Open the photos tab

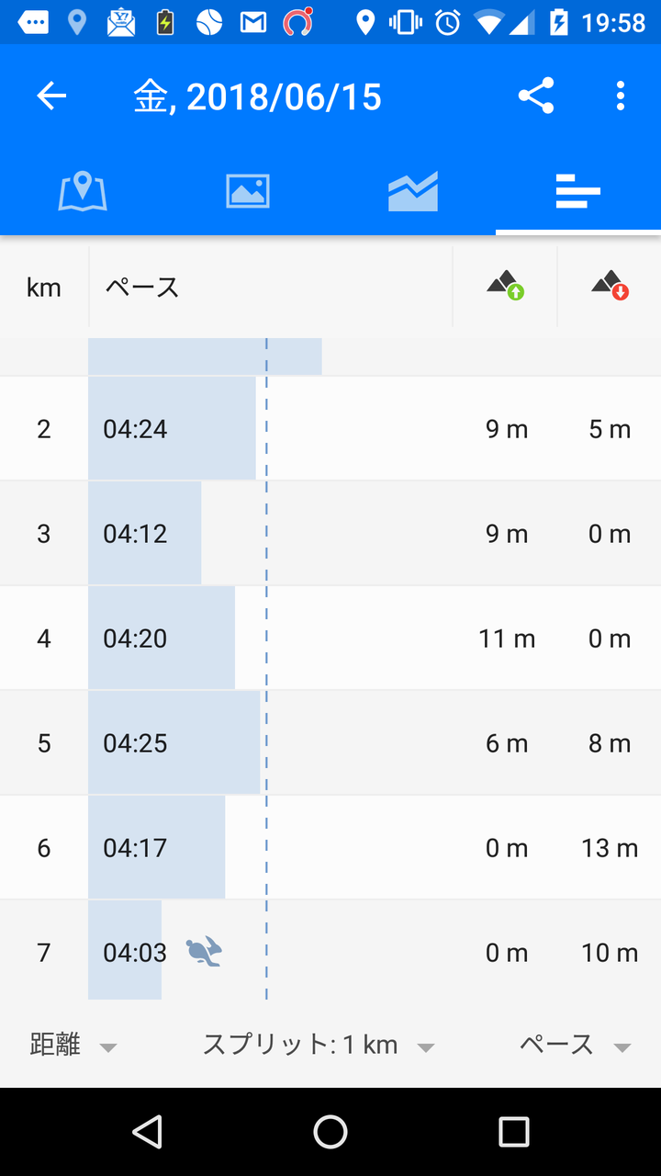(248, 192)
